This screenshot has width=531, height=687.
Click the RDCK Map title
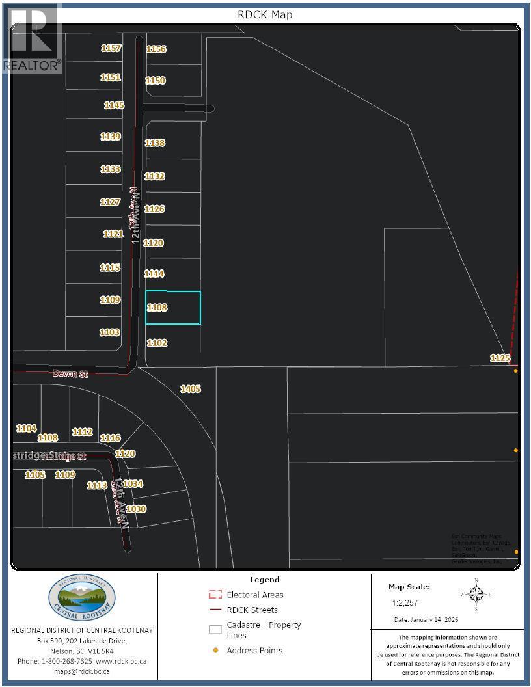pyautogui.click(x=265, y=14)
